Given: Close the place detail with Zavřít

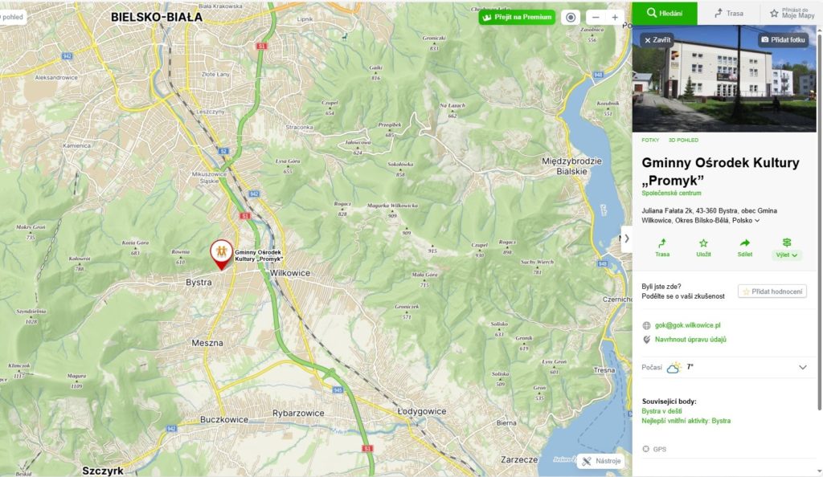Looking at the screenshot, I should pos(657,39).
